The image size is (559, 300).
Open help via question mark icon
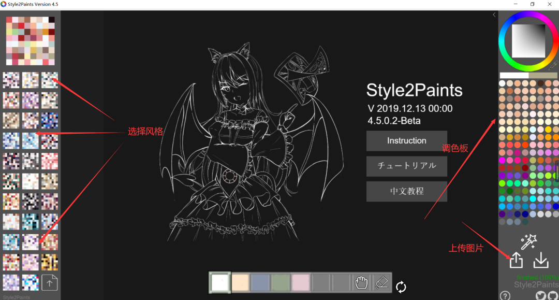[505, 295]
